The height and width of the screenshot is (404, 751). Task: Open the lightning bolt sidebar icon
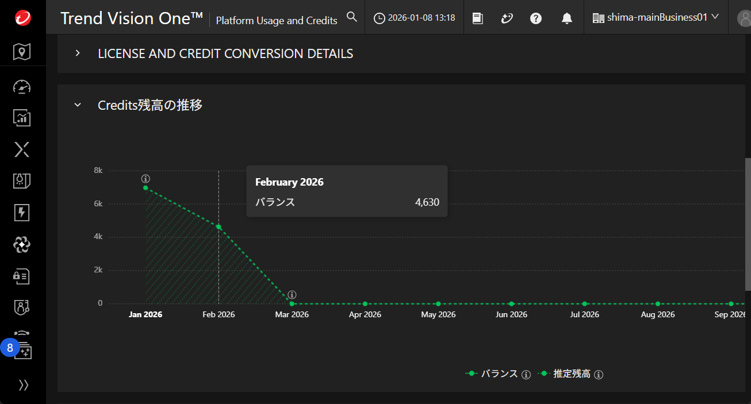pyautogui.click(x=22, y=213)
